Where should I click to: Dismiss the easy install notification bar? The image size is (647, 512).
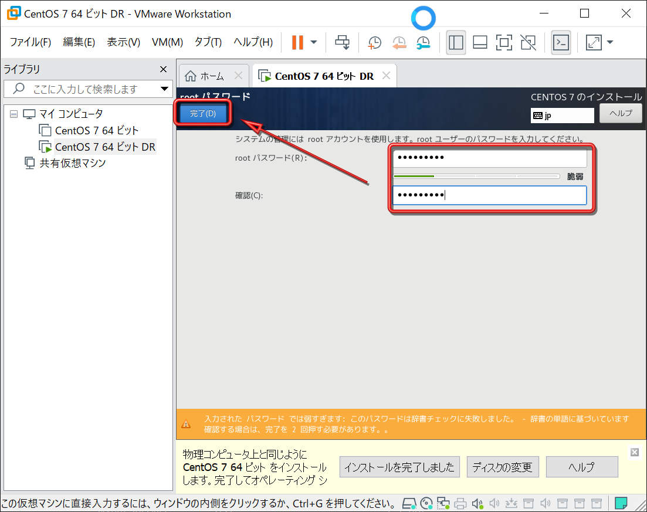coord(635,452)
